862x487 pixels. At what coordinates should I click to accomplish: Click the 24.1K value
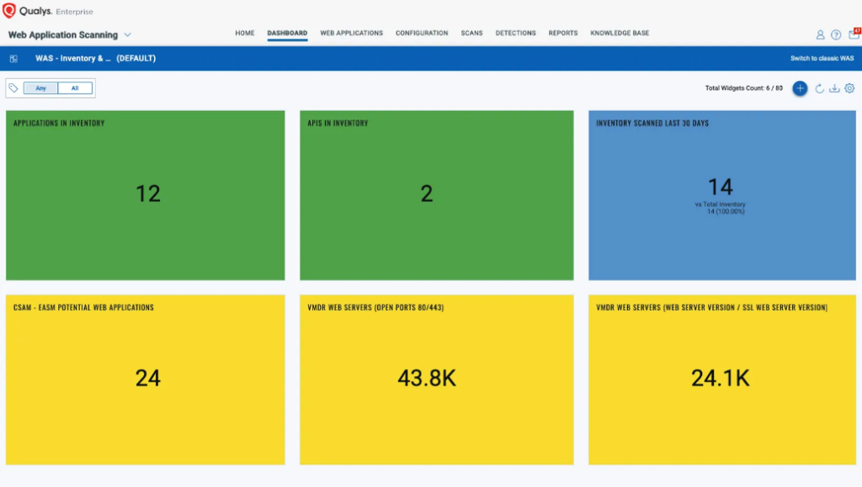click(x=721, y=378)
